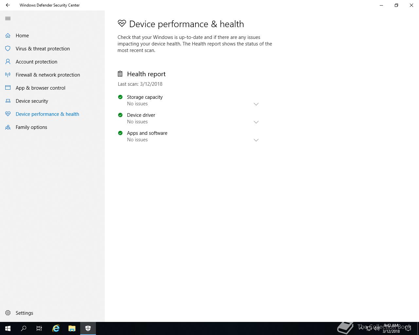Click the Home house icon
This screenshot has height=335, width=419.
8,36
